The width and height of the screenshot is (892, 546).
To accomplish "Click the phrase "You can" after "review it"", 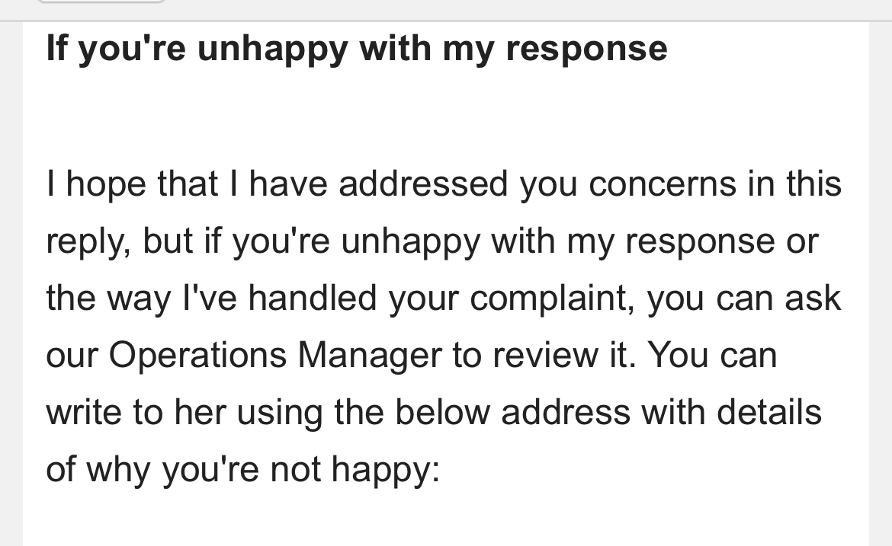I will tap(713, 355).
